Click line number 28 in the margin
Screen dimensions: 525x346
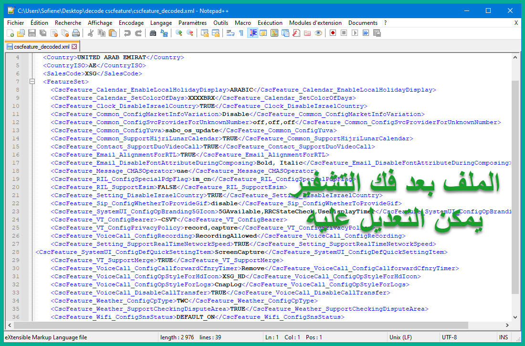pos(16,252)
